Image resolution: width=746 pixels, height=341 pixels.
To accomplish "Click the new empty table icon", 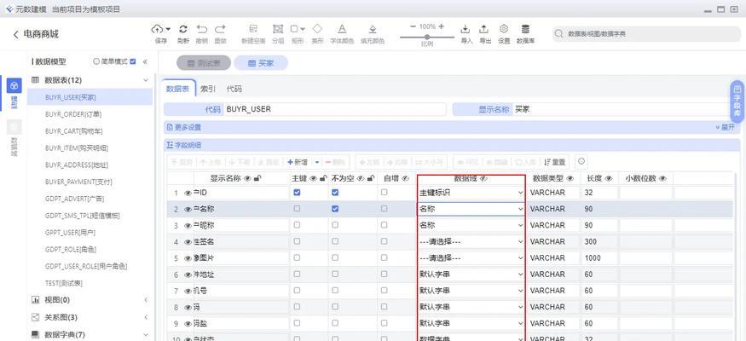I will 253,30.
